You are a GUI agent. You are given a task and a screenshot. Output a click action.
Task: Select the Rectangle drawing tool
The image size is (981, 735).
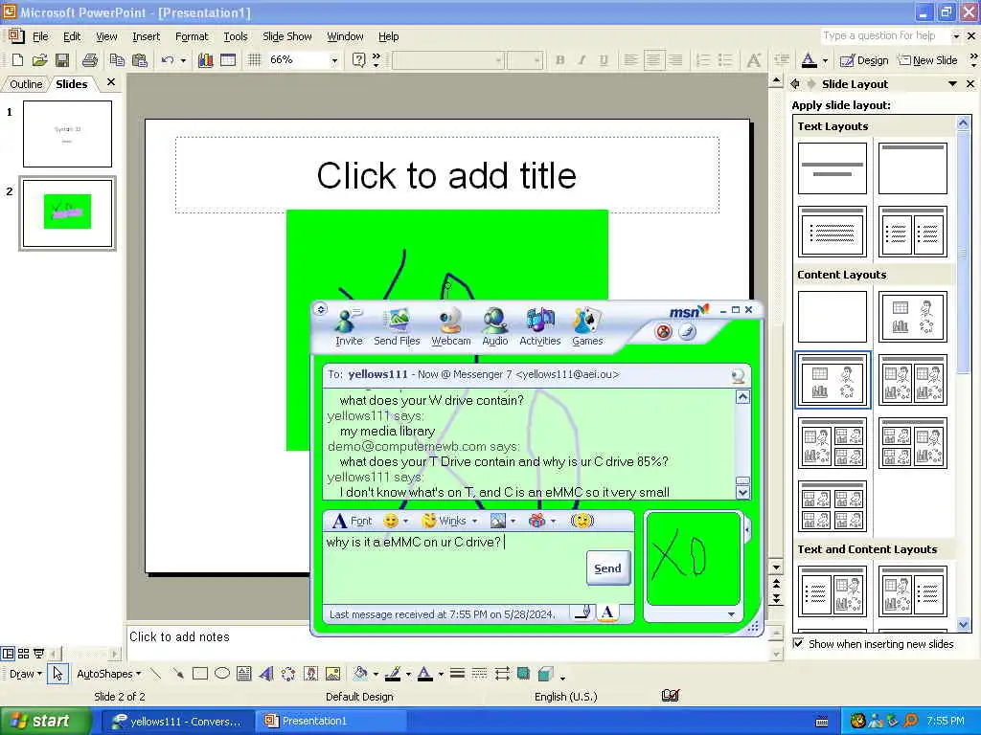pyautogui.click(x=200, y=674)
